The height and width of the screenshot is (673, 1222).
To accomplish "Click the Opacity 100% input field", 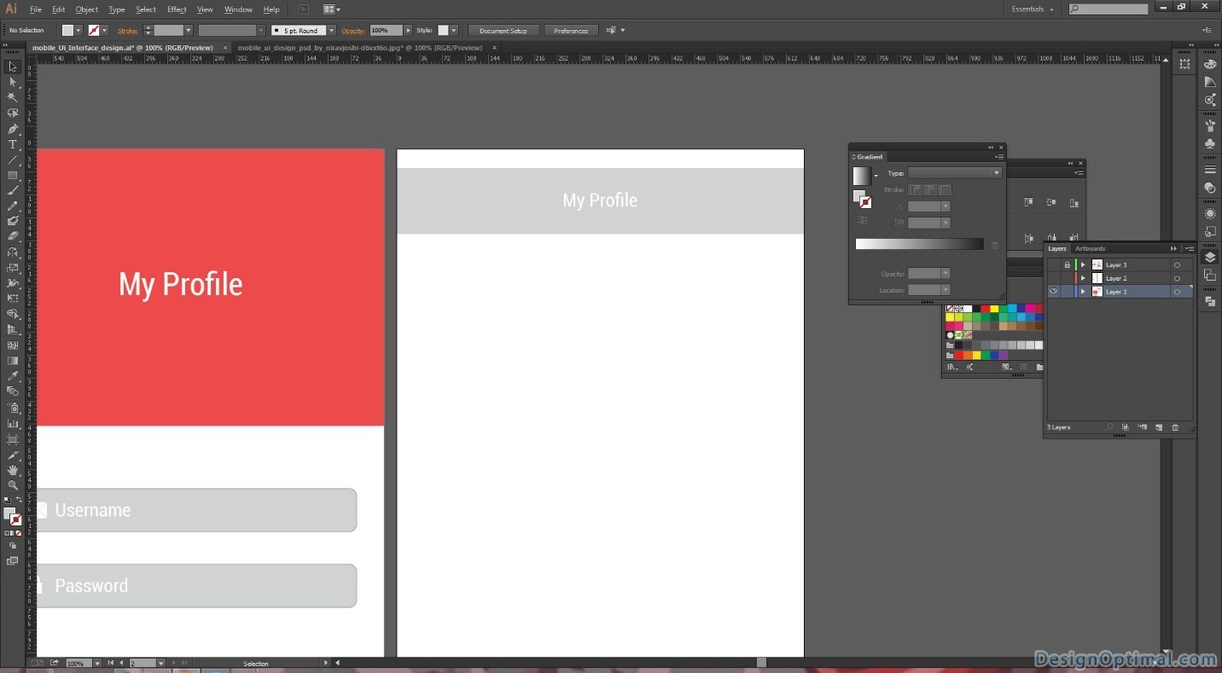I will click(x=386, y=31).
